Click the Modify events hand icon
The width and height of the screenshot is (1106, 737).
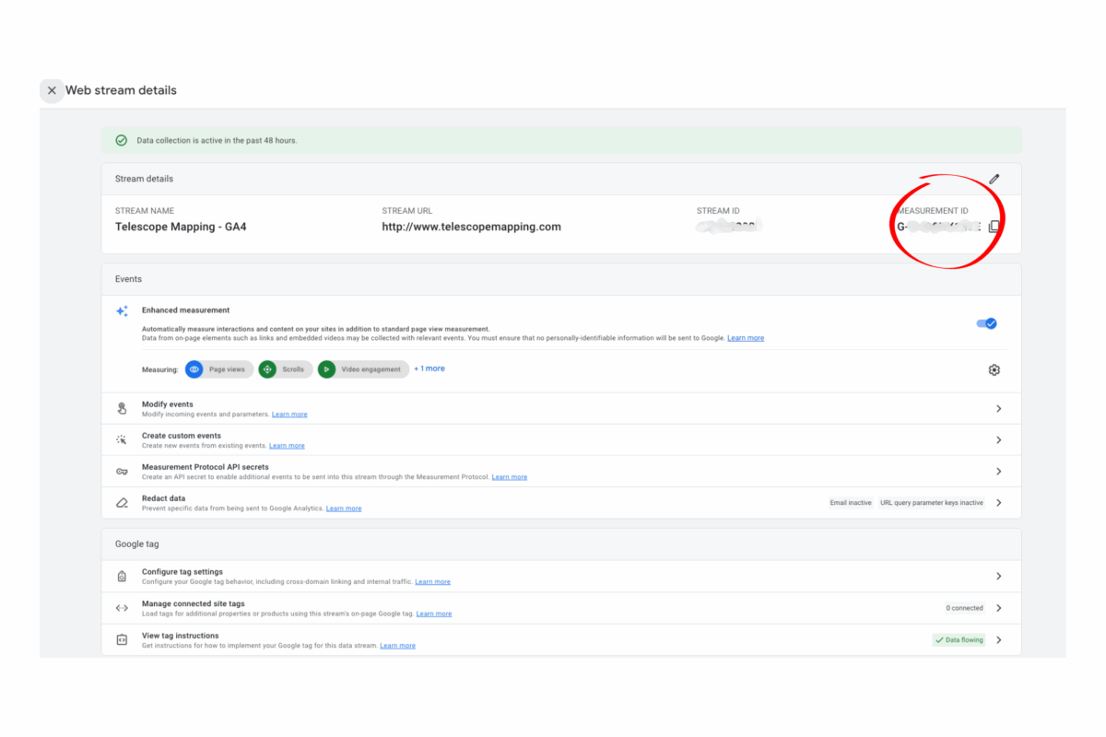click(x=122, y=408)
